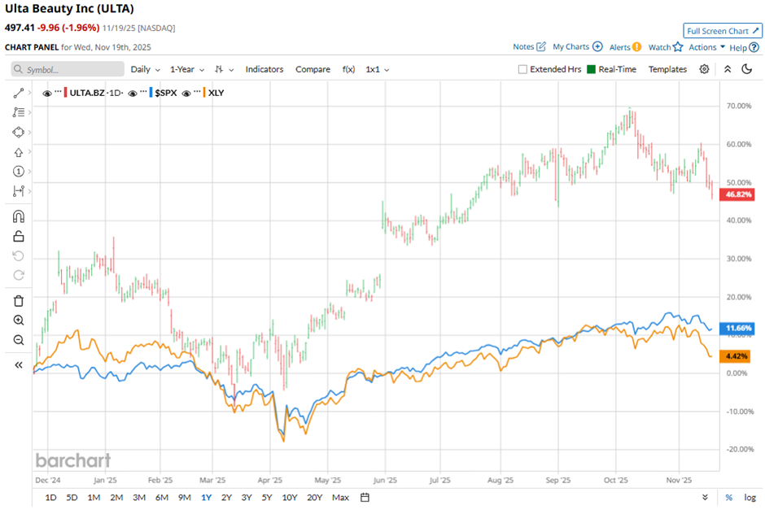Click the Symbol search field
This screenshot has height=510, width=765.
click(x=68, y=70)
